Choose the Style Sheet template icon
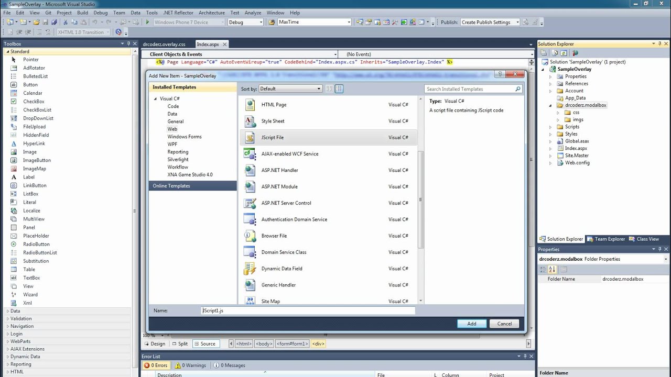The image size is (671, 377). (x=250, y=121)
